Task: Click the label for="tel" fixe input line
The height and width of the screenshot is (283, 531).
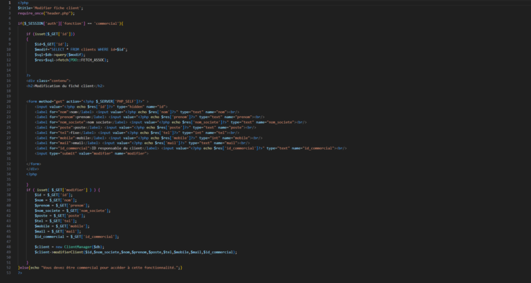Action: pos(137,133)
